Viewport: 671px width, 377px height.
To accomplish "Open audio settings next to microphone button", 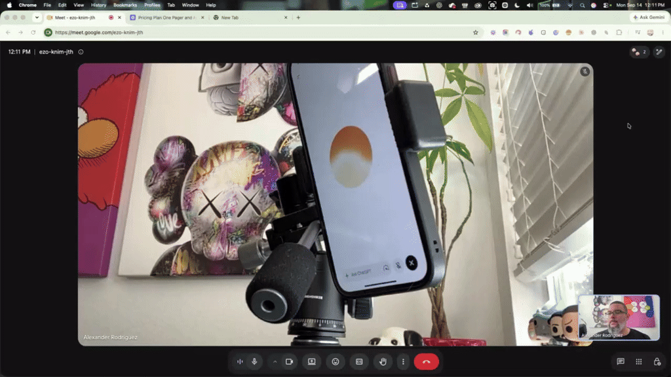I will 240,361.
